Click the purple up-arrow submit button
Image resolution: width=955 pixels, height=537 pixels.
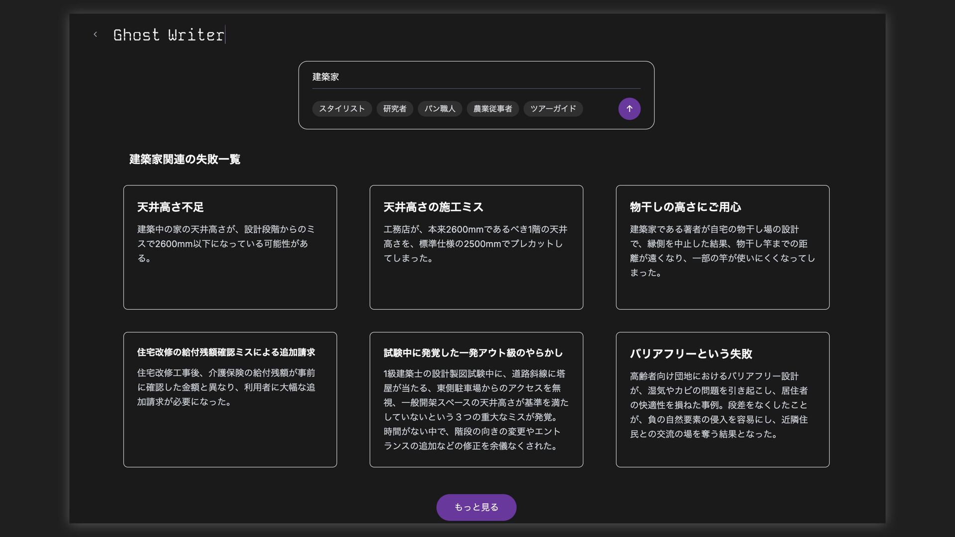pos(629,109)
